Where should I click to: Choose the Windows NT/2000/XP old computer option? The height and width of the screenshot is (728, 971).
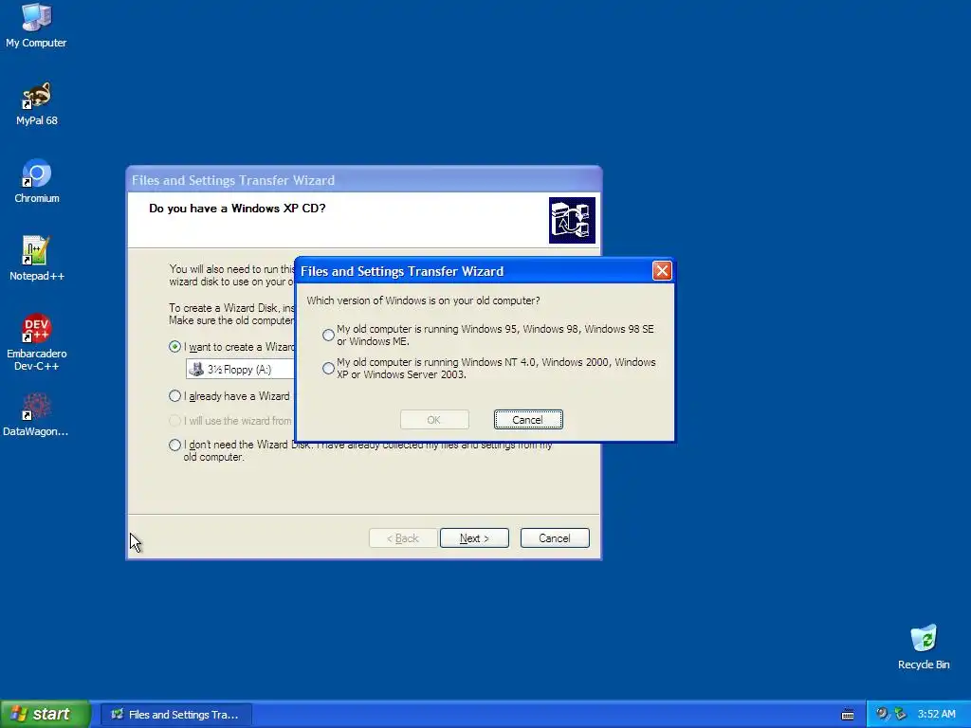coord(328,369)
